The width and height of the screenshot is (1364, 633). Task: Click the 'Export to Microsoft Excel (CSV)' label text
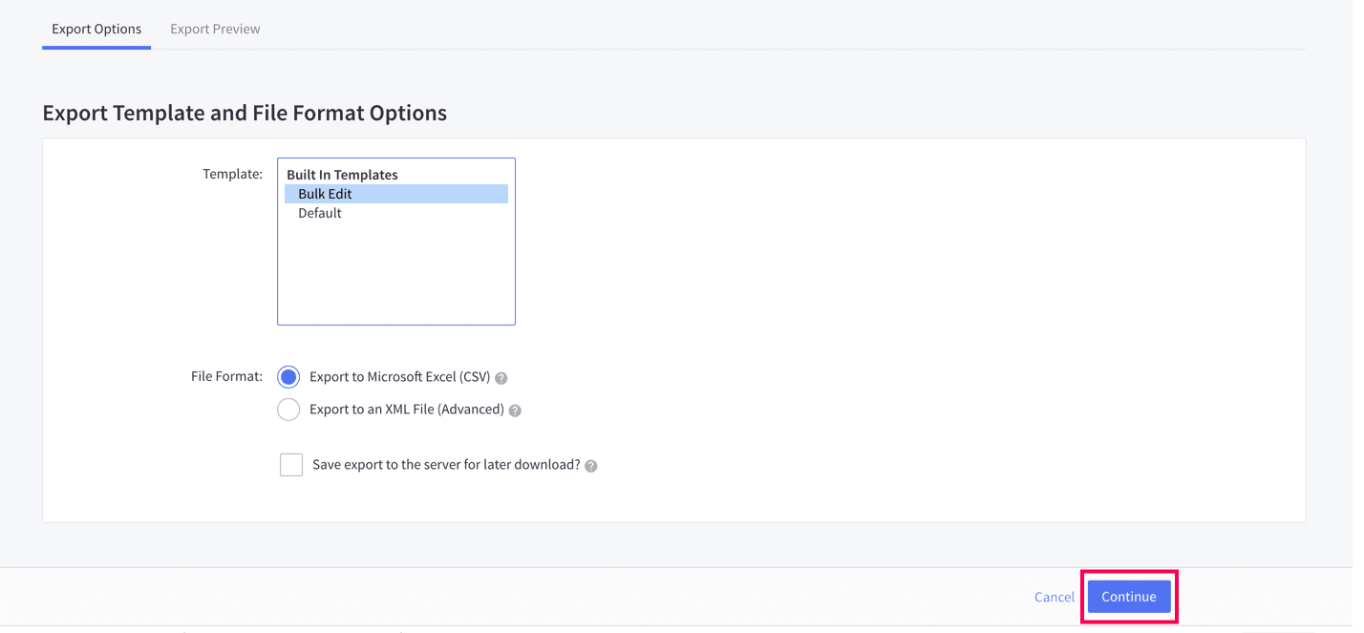(x=399, y=377)
